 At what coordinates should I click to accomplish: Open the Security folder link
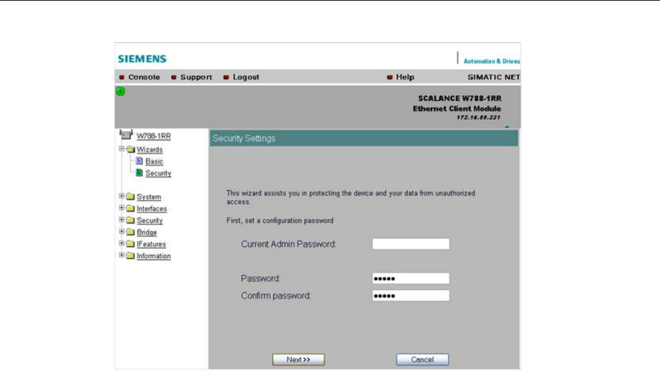click(x=149, y=220)
